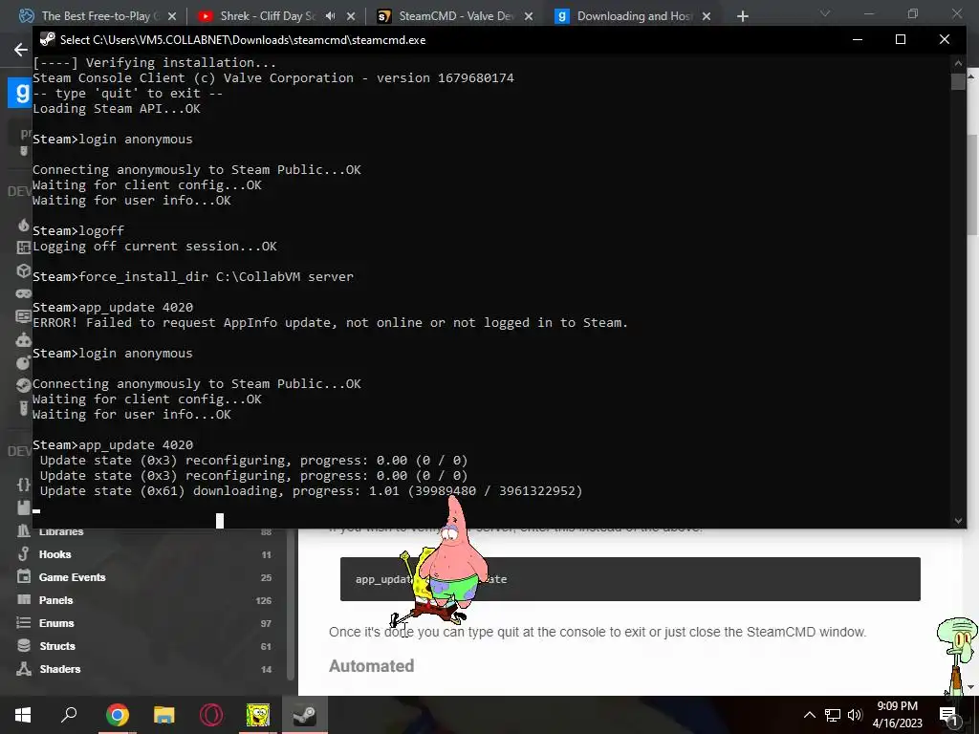Click the network tray icon

(833, 715)
